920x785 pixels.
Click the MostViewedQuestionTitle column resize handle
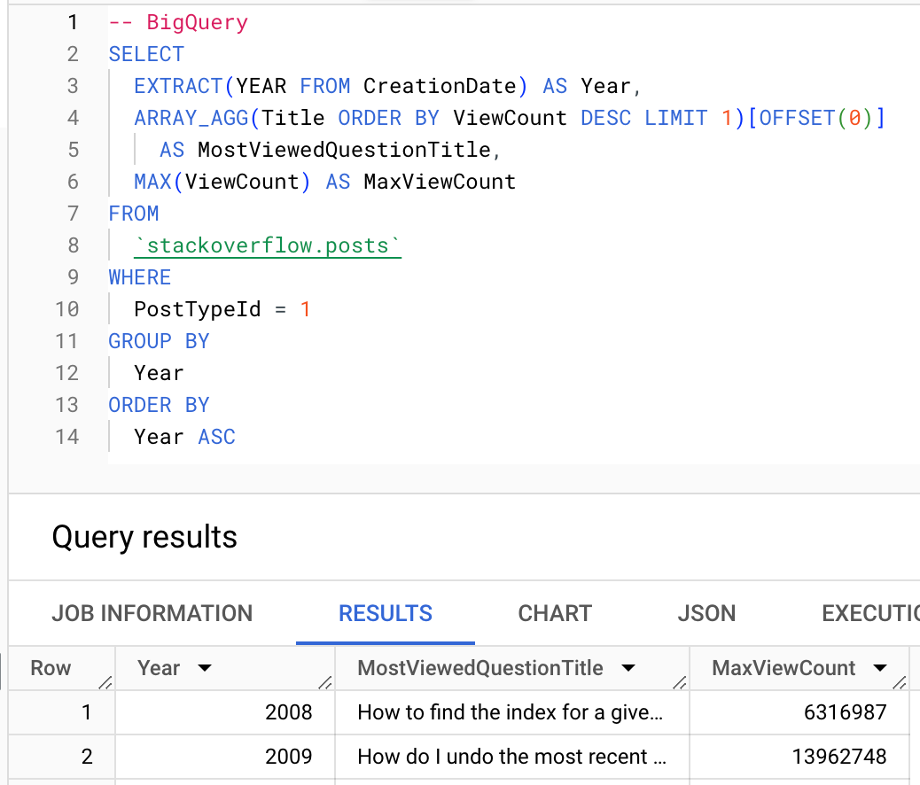click(680, 681)
